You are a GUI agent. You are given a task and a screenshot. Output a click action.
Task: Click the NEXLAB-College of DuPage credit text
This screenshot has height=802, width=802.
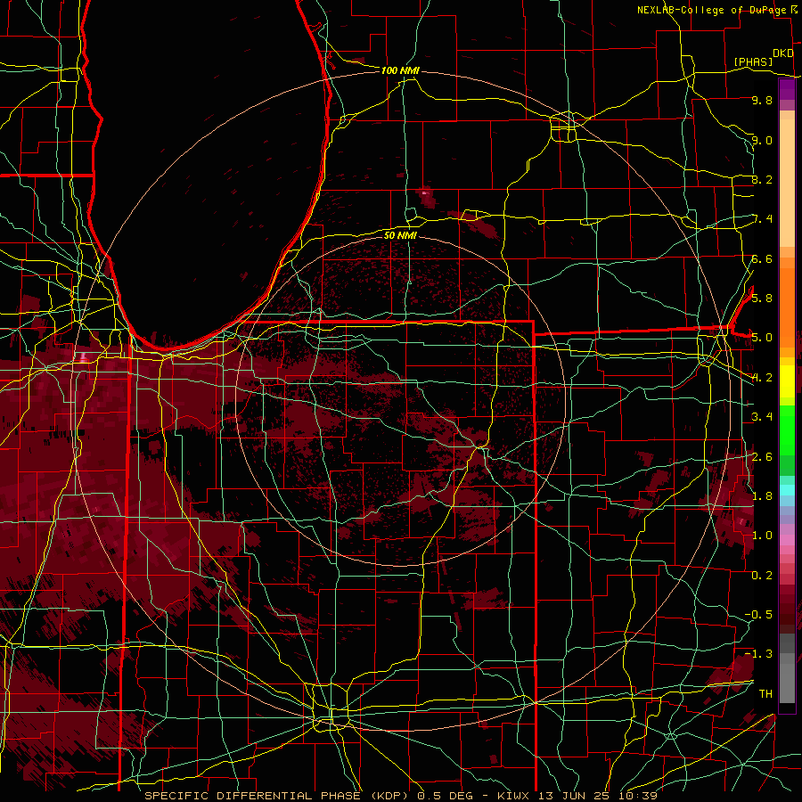[711, 10]
